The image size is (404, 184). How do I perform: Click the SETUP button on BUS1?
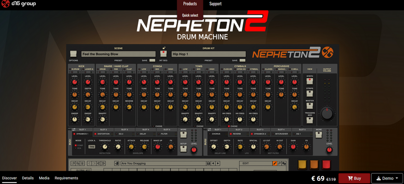click(184, 149)
